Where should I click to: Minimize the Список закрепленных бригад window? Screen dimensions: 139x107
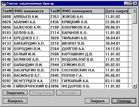(x=126, y=3)
